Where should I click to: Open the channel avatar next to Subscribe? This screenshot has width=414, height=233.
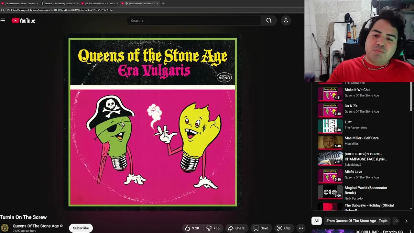pos(5,228)
